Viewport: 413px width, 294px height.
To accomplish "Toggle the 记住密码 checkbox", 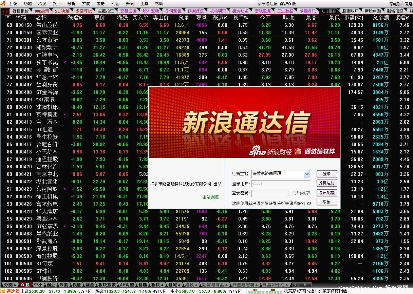I will [x=290, y=193].
